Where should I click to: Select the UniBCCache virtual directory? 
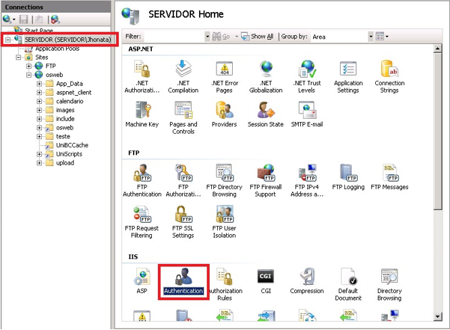coord(72,145)
